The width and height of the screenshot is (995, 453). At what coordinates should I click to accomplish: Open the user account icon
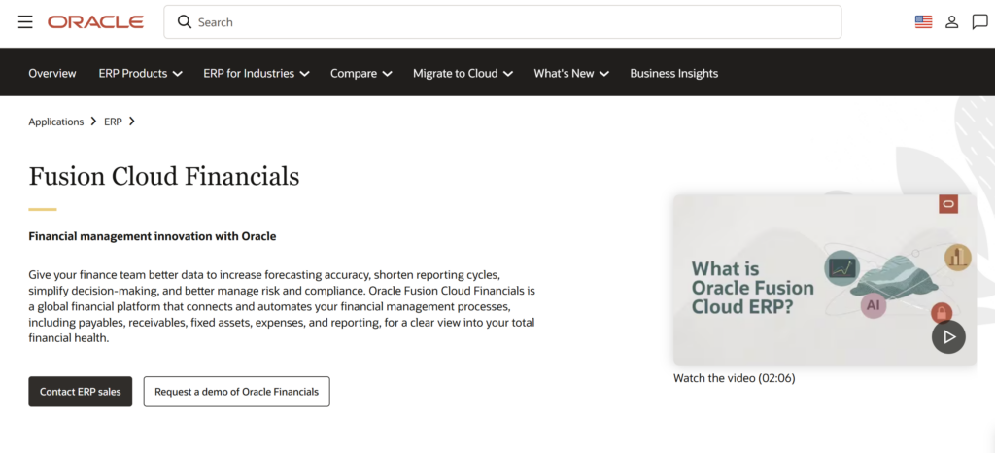pyautogui.click(x=951, y=22)
